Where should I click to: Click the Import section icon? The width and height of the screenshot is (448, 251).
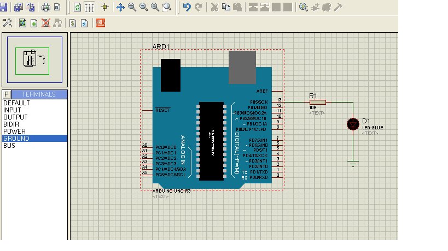(19, 7)
